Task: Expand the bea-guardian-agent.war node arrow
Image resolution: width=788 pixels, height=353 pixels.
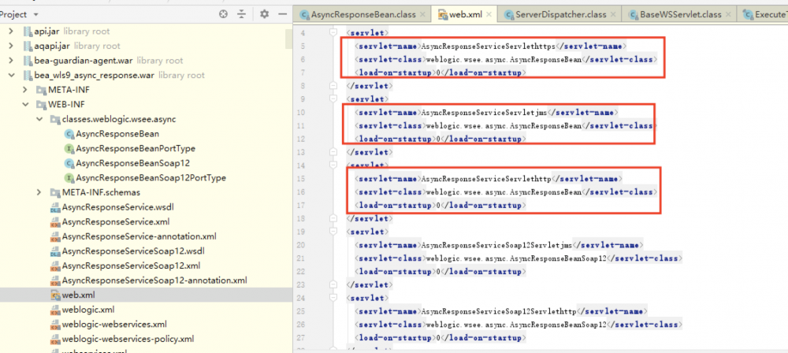Action: tap(10, 61)
